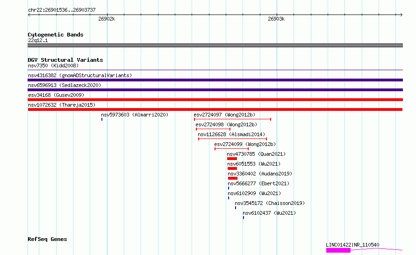Click the nsv7350 (Kidd2008) variant label

click(53, 66)
